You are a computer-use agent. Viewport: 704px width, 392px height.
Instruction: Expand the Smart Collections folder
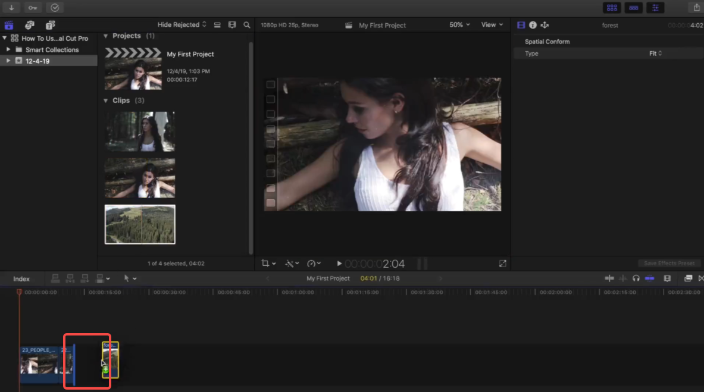8,50
